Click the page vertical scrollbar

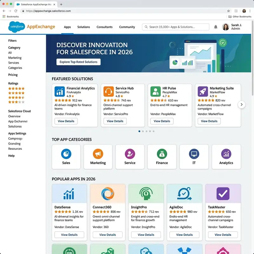pos(252,58)
